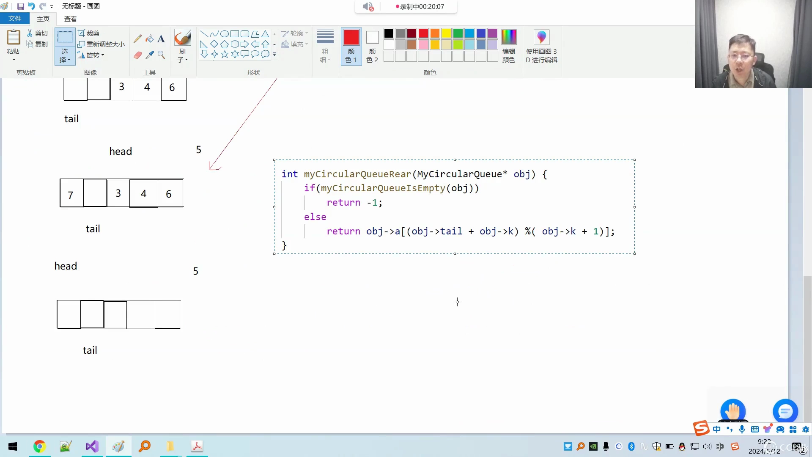Toggle the rectangular Select tool
Viewport: 812px width, 457px height.
point(65,37)
